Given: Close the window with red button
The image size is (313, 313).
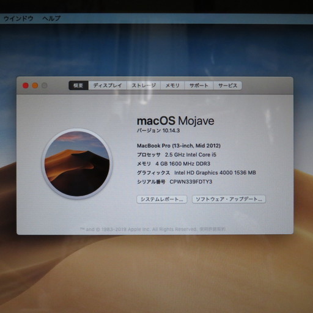Looking at the screenshot, I should (26, 86).
